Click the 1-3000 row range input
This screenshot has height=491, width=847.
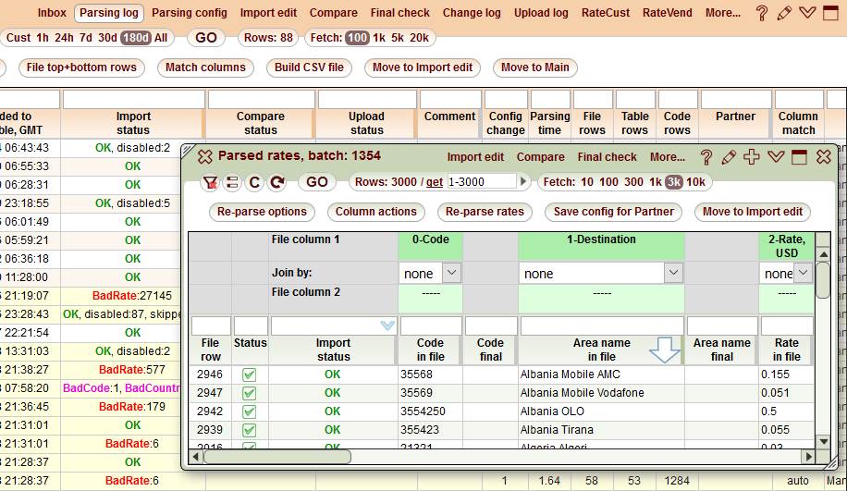click(x=481, y=182)
